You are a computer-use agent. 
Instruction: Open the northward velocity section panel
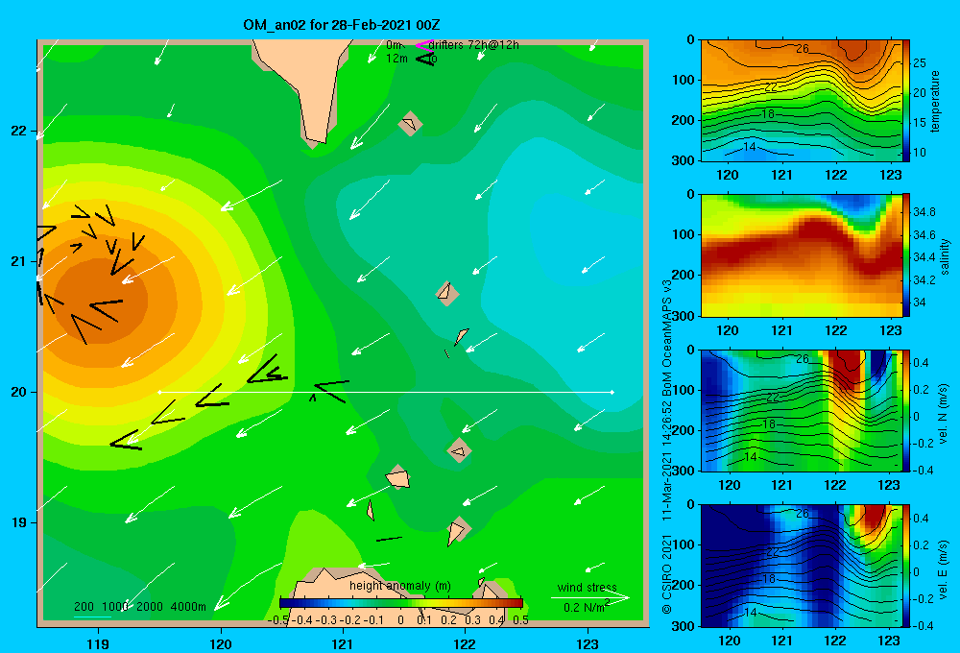[x=802, y=410]
